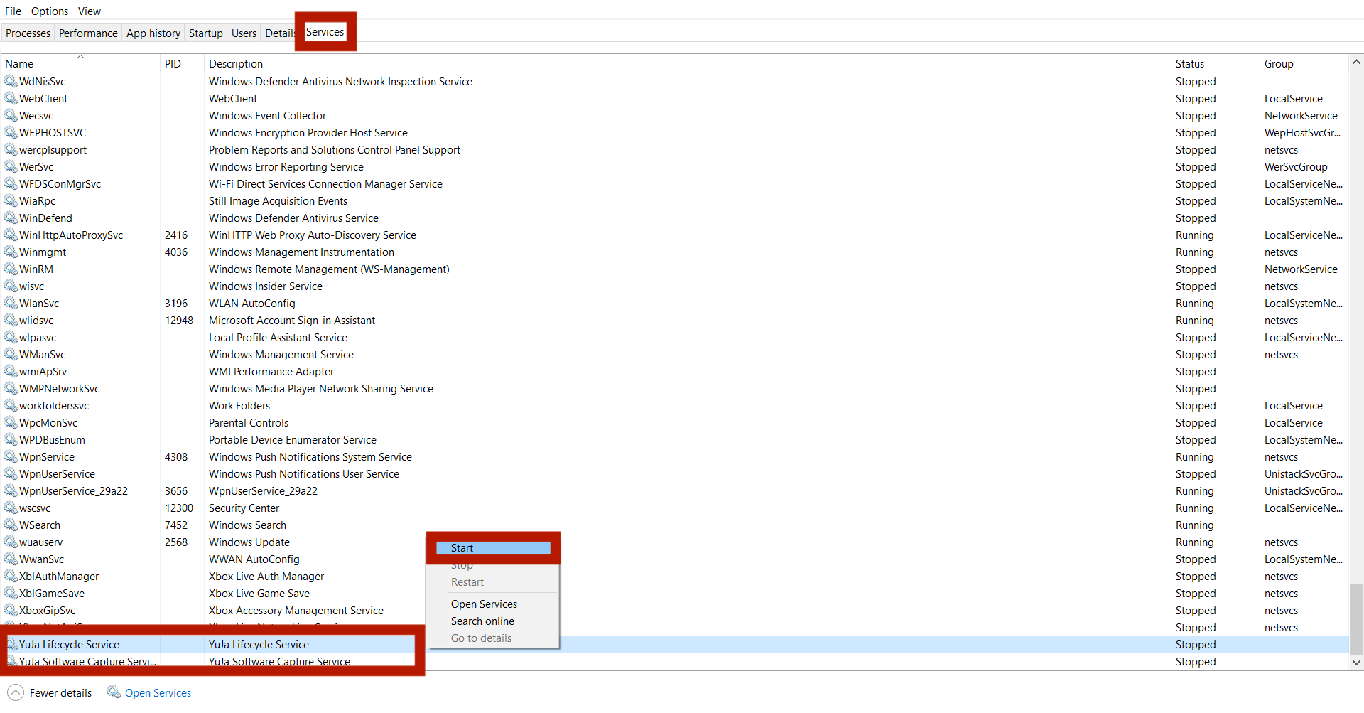Viewport: 1364px width, 713px height.
Task: Click the gear icon beside Winmgmt
Action: 11,252
